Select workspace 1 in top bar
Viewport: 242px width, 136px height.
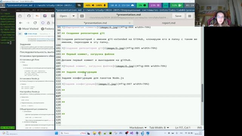coord(3,5)
